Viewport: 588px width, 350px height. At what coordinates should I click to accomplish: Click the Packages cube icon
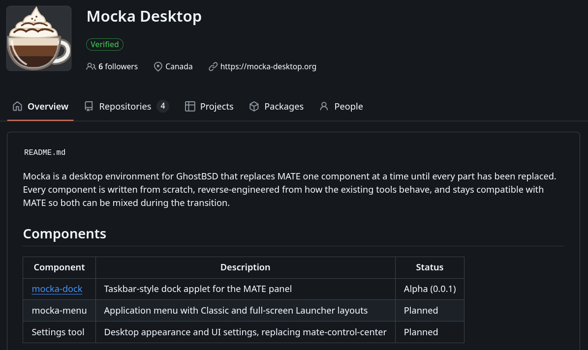pyautogui.click(x=254, y=106)
